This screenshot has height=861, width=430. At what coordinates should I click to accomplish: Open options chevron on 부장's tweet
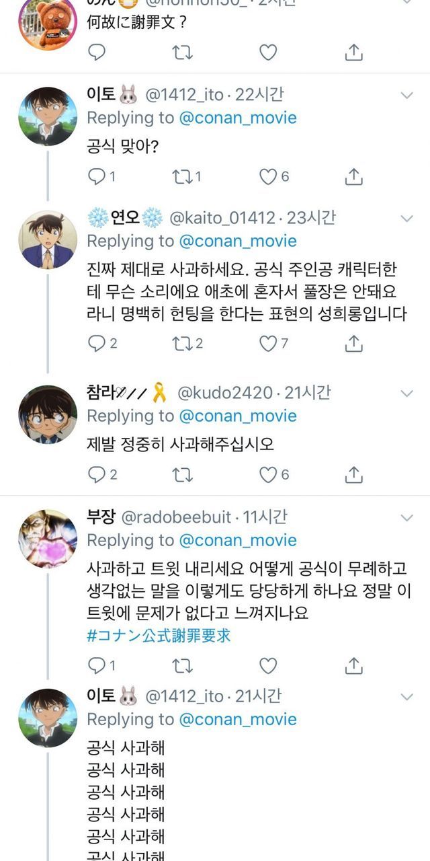pos(407,517)
